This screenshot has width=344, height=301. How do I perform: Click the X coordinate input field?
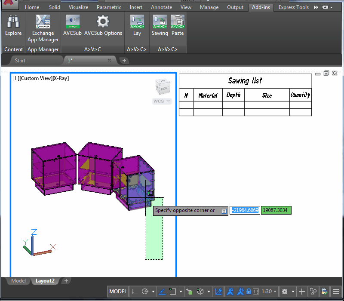[x=244, y=210]
